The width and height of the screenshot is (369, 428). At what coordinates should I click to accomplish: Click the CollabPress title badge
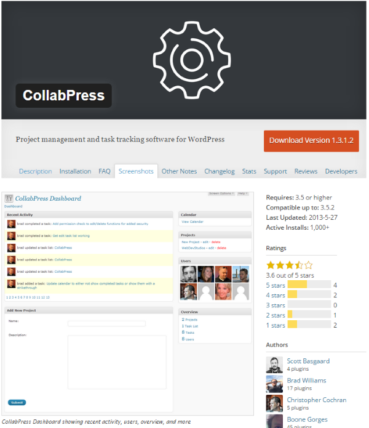coord(64,95)
